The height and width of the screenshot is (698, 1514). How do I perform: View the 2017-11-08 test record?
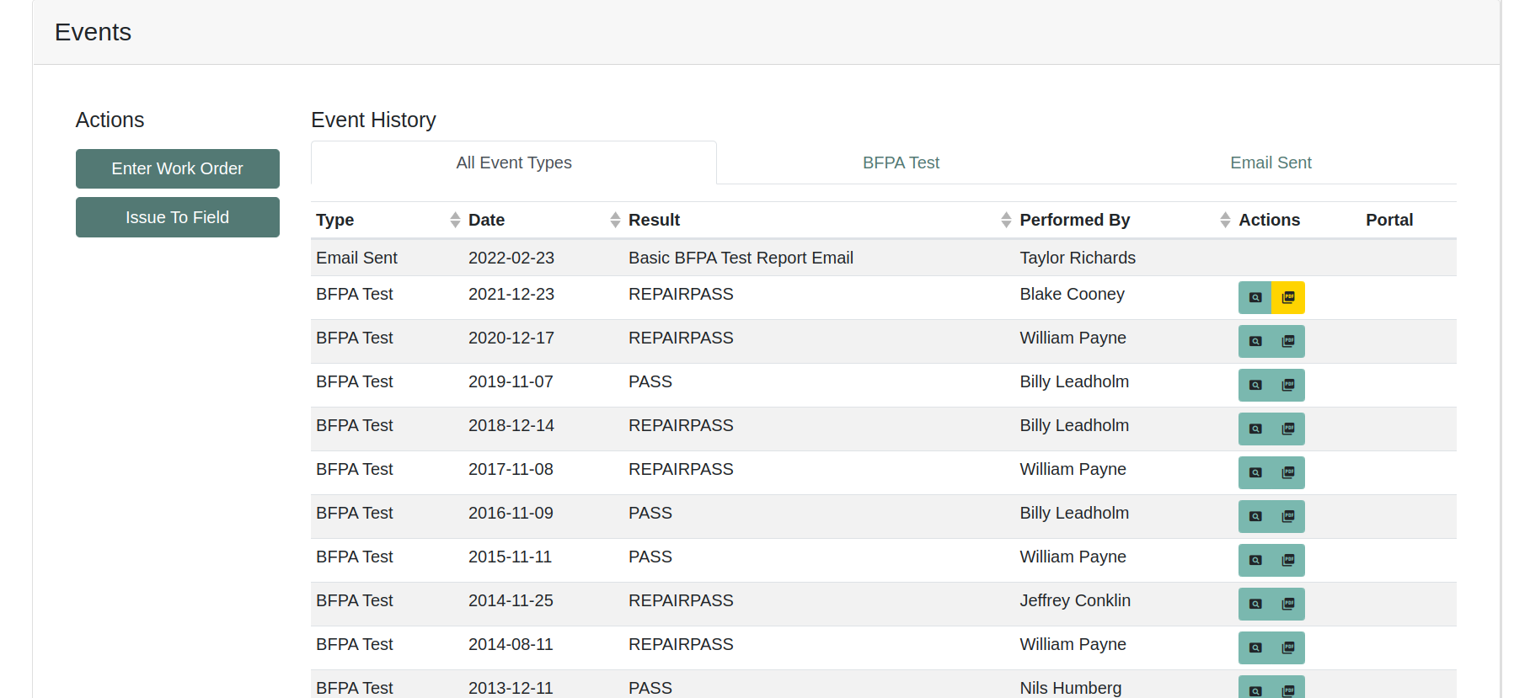(1255, 472)
